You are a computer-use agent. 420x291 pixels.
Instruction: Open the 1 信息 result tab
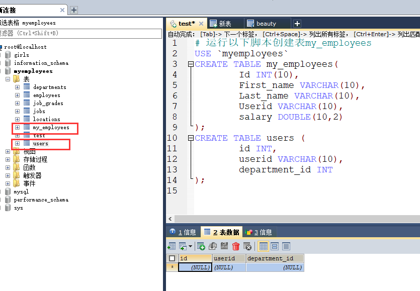(183, 232)
